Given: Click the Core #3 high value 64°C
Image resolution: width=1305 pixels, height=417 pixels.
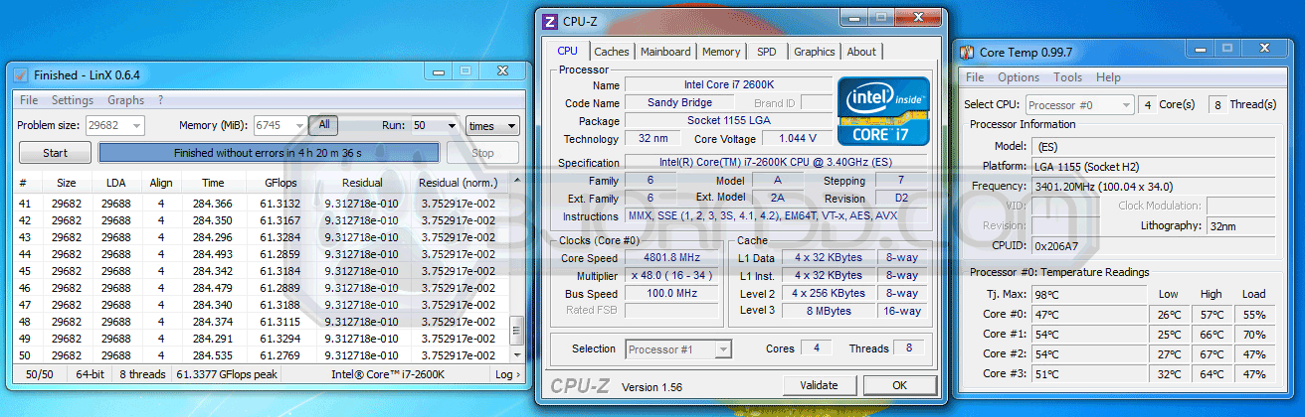Looking at the screenshot, I should 1212,374.
